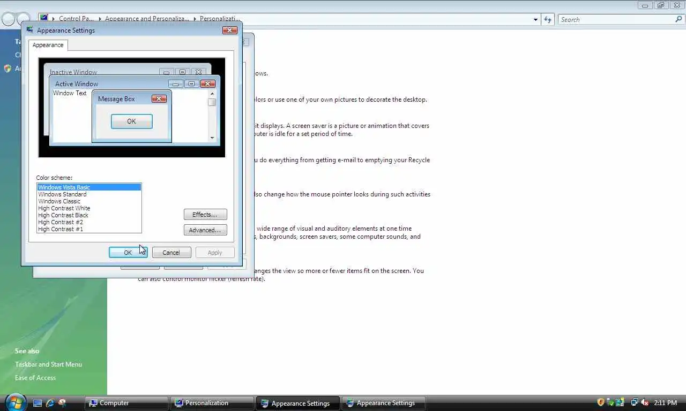Focus the Search input field
The width and height of the screenshot is (686, 411).
click(x=616, y=19)
